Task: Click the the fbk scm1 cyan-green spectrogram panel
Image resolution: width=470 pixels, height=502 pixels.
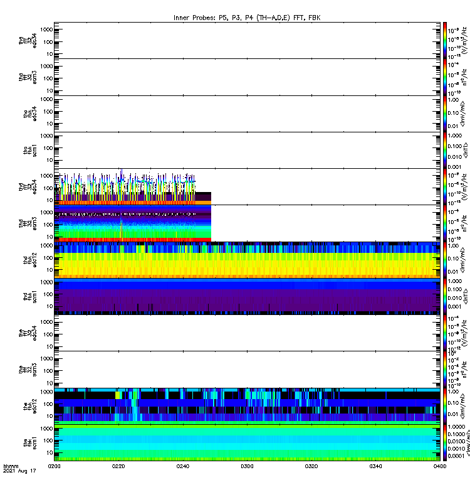Action: (x=247, y=443)
